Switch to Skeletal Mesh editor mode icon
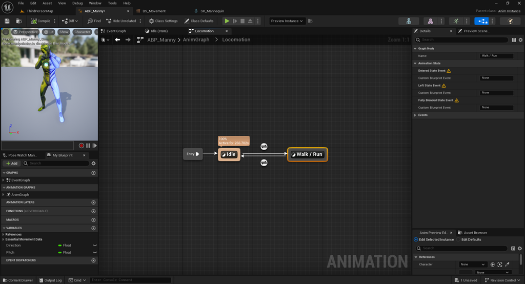 pyautogui.click(x=430, y=21)
